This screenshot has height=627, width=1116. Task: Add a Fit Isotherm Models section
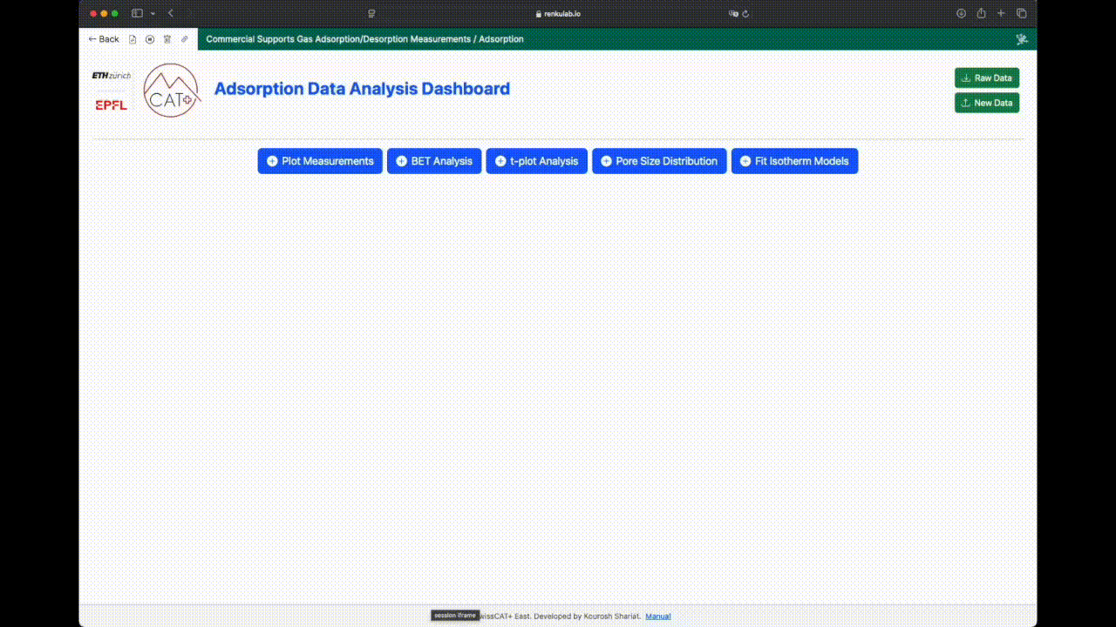click(794, 161)
